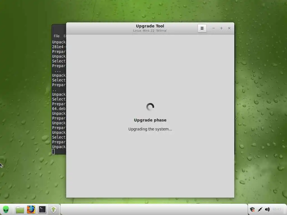
Task: Open the Mint start menu alien icon
Action: (x=6, y=209)
